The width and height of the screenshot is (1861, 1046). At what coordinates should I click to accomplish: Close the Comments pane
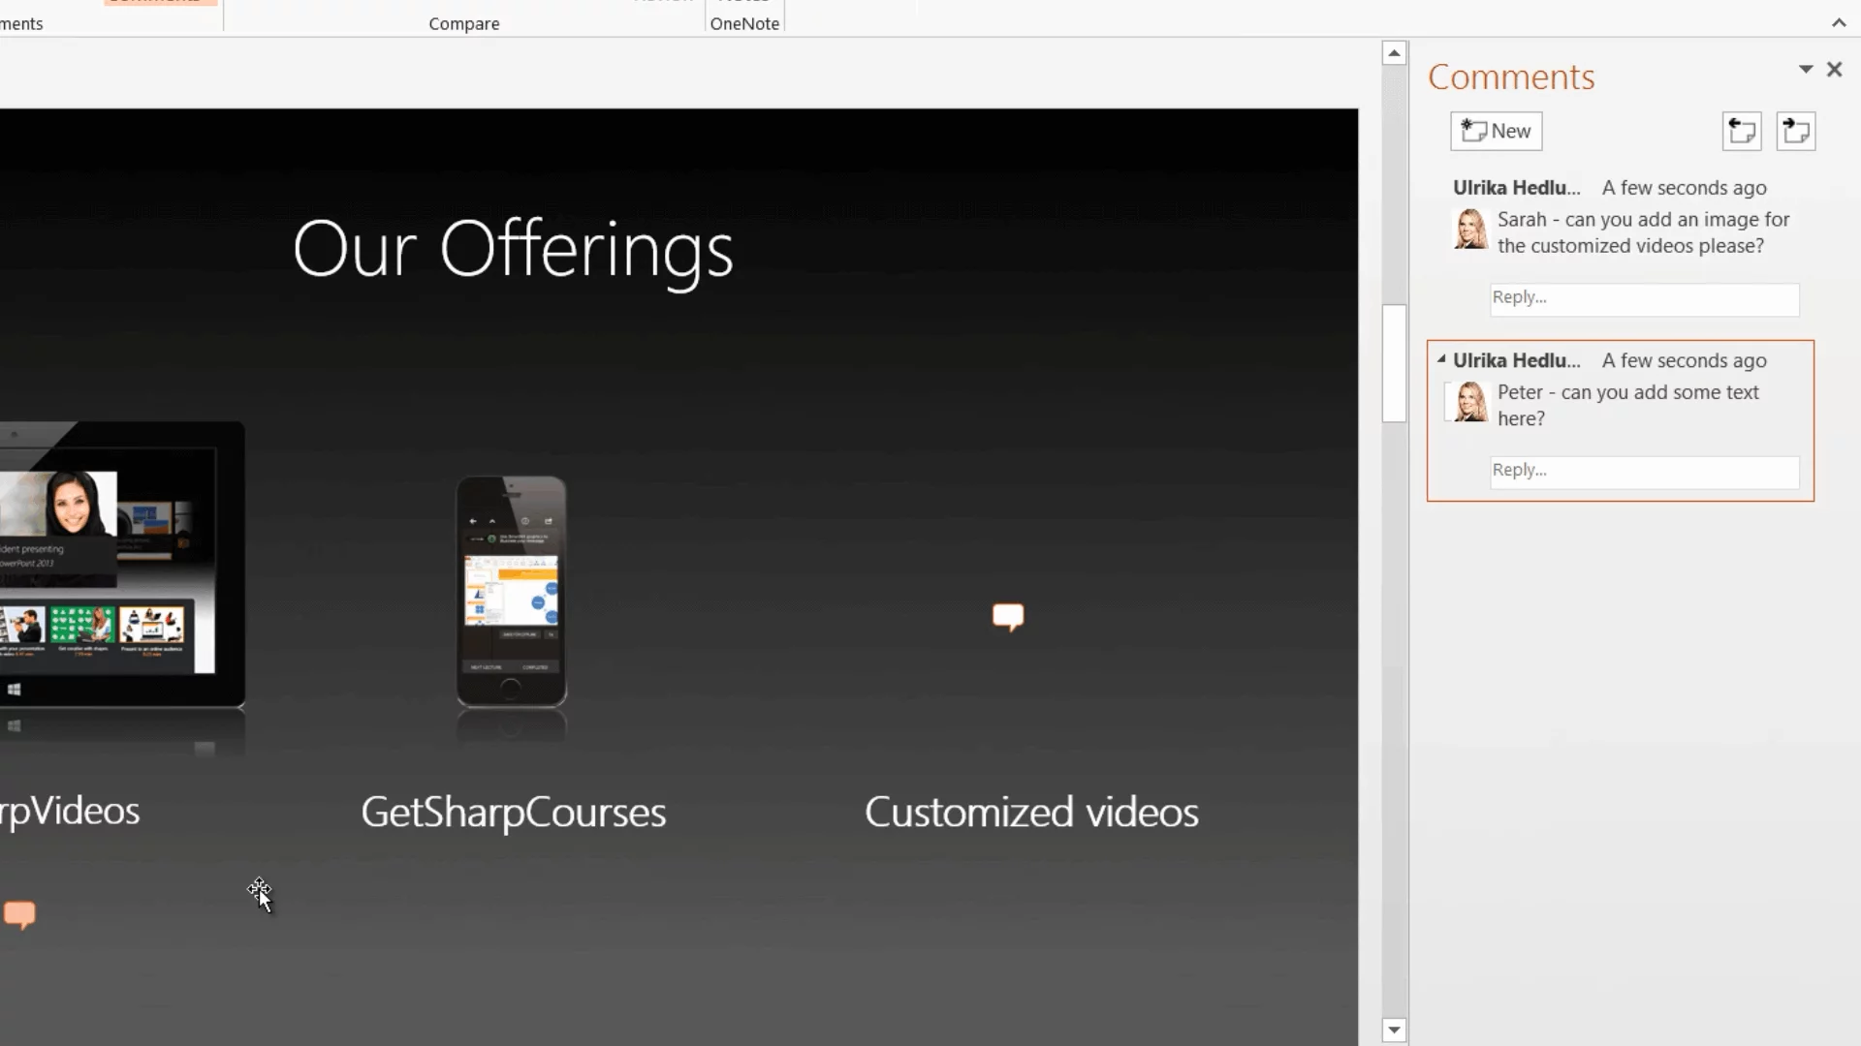(x=1834, y=70)
